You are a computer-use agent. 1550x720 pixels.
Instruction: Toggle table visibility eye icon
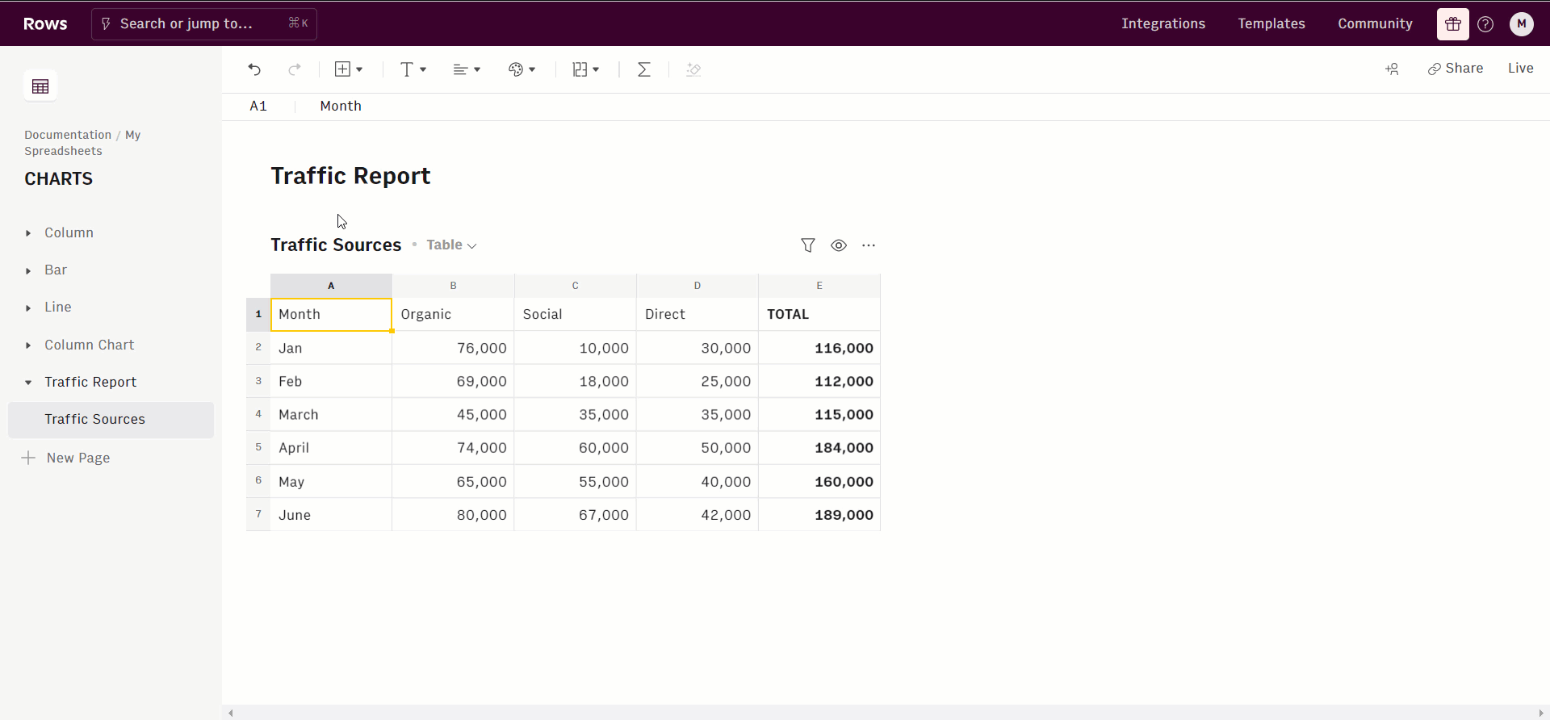(x=839, y=245)
